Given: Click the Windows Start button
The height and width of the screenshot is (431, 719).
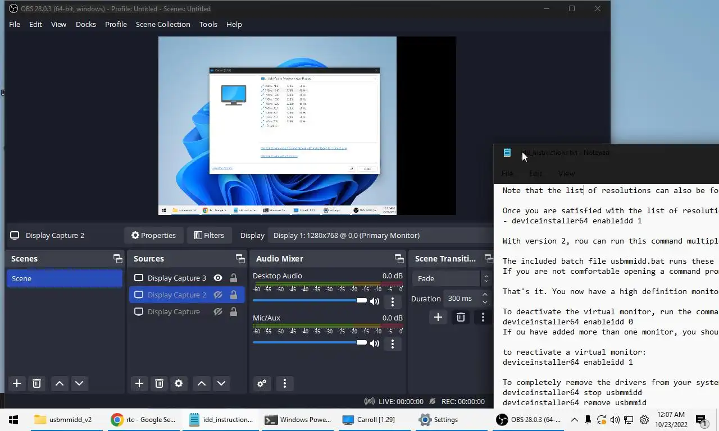Looking at the screenshot, I should [x=13, y=419].
